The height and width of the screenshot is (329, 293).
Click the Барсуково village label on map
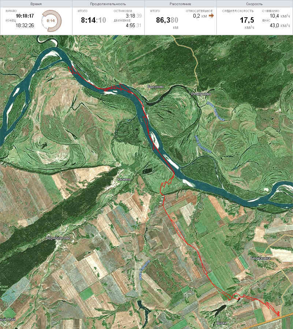pos(156,87)
